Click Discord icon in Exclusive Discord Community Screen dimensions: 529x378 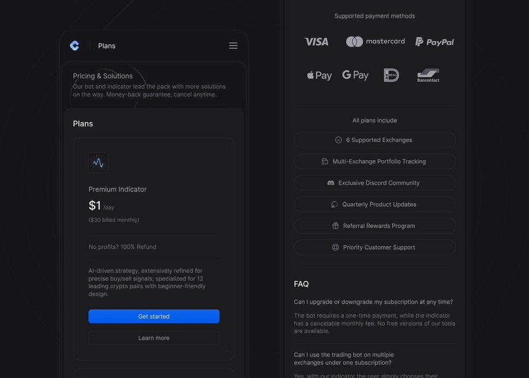point(331,183)
